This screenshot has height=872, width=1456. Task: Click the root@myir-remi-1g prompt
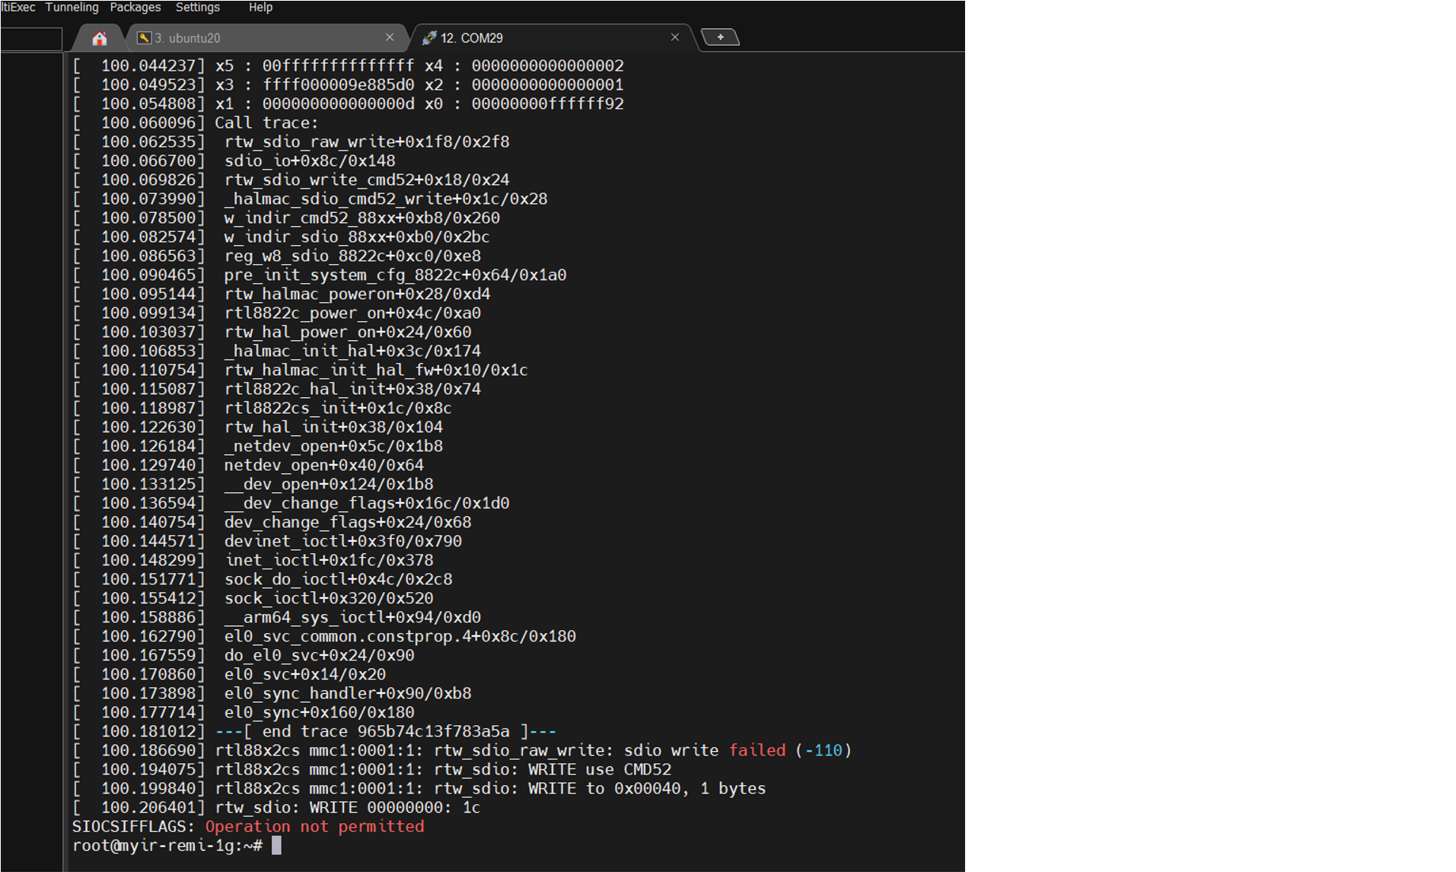[167, 846]
